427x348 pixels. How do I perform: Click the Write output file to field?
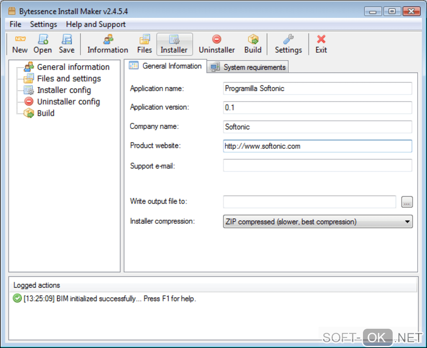point(310,202)
